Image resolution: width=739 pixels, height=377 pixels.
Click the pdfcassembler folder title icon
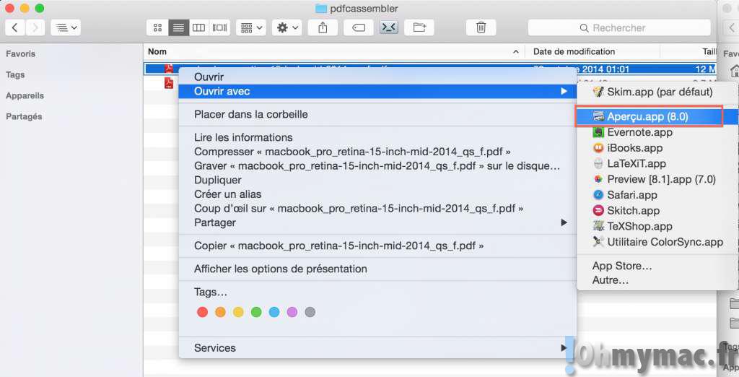click(x=321, y=9)
